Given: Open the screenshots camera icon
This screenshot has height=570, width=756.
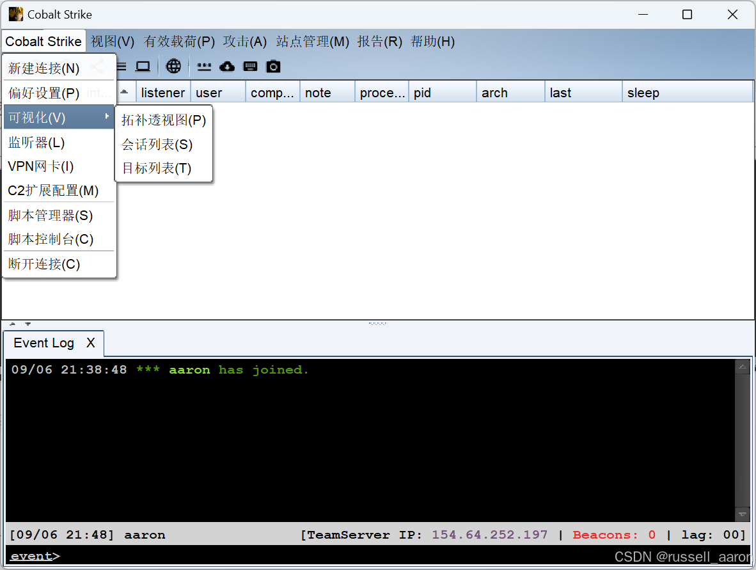Looking at the screenshot, I should coord(273,66).
